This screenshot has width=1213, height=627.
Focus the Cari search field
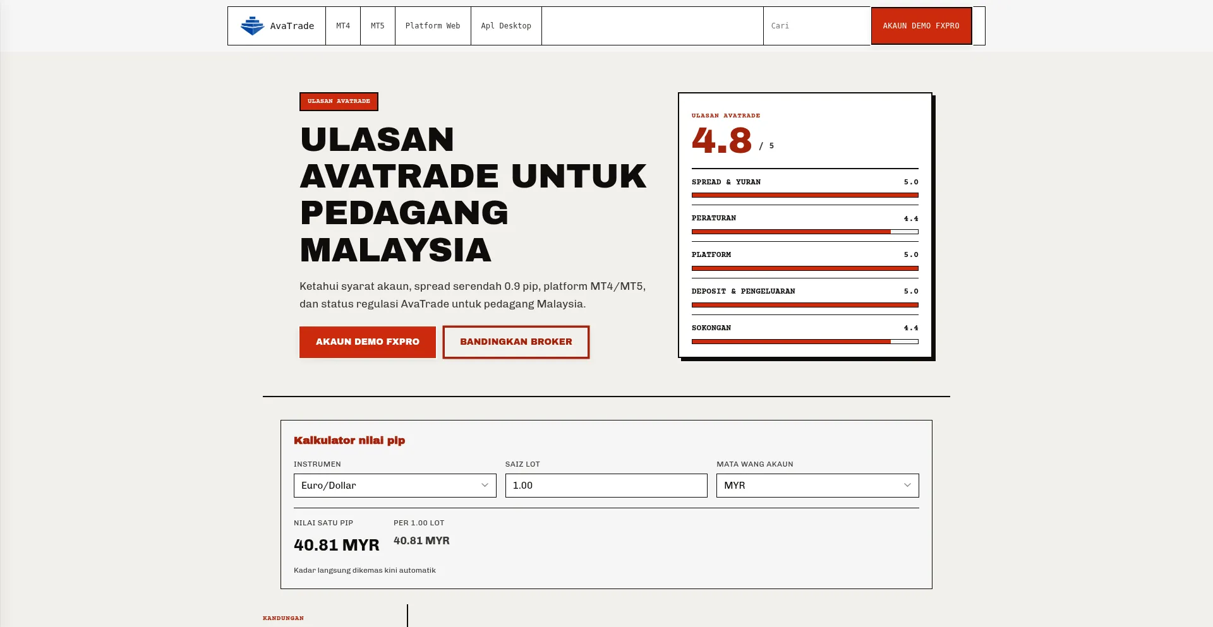(817, 26)
